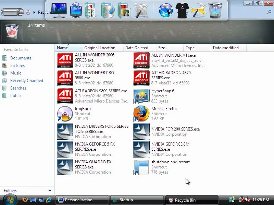Switch to the Personalization taskbar button

(82, 200)
